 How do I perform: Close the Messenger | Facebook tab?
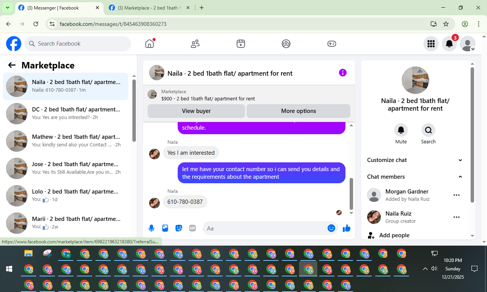click(x=97, y=8)
